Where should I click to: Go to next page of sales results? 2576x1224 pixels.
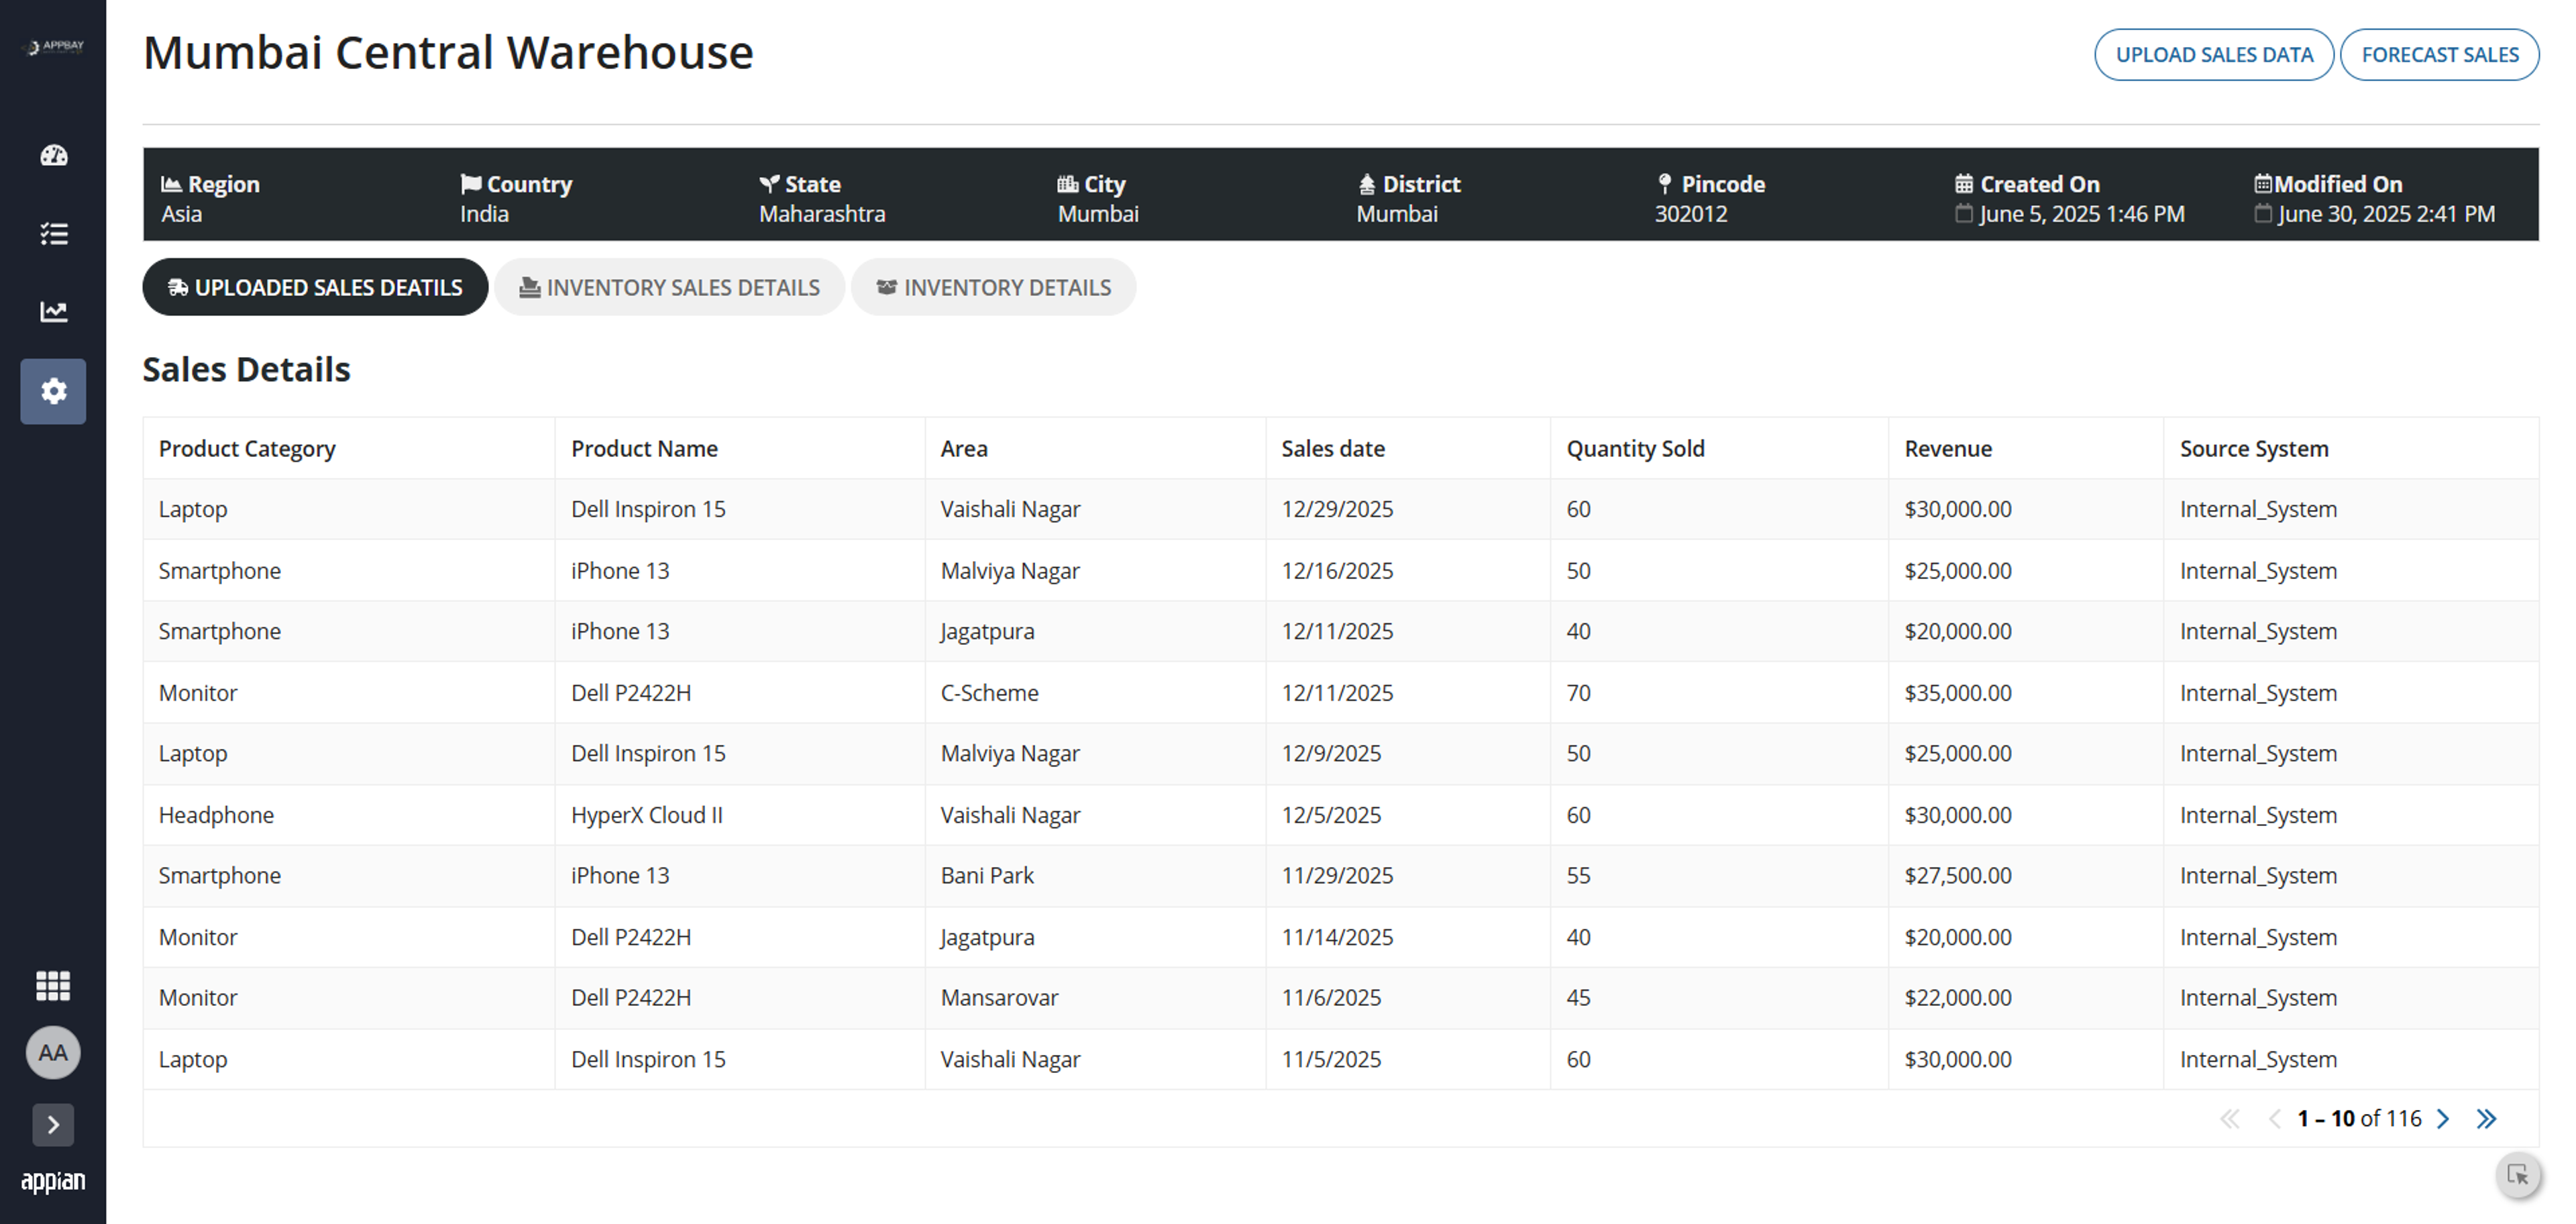[x=2443, y=1119]
